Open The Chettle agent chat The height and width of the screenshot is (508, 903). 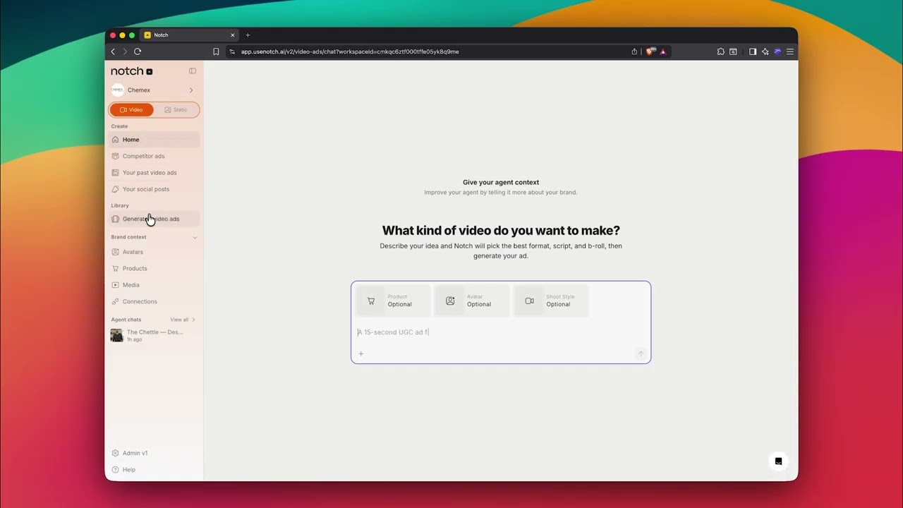pos(154,335)
